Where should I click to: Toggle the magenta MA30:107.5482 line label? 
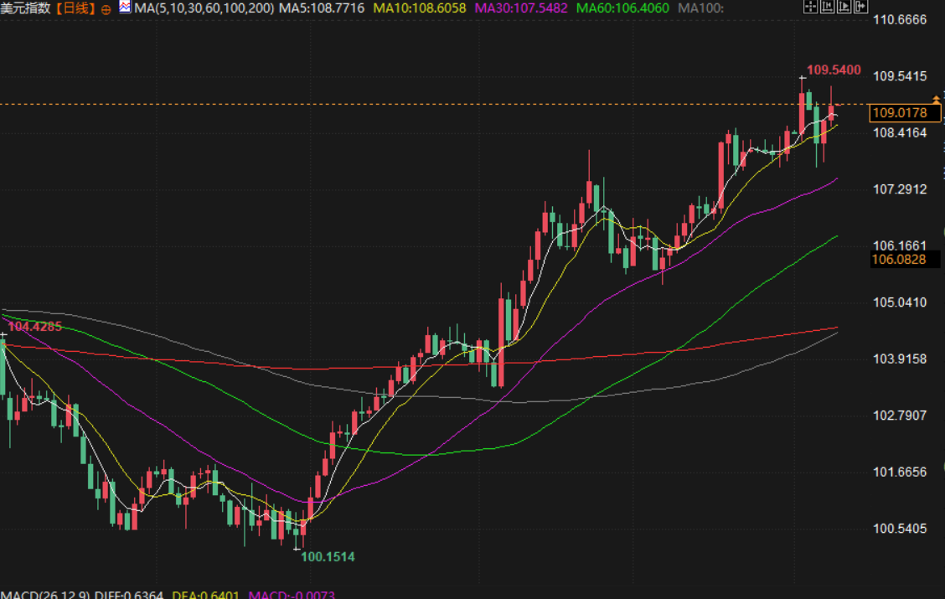click(521, 8)
